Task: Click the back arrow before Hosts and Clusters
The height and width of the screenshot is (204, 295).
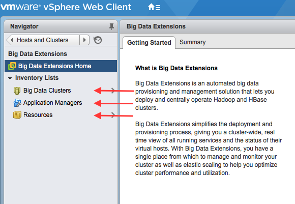Action: (x=12, y=40)
